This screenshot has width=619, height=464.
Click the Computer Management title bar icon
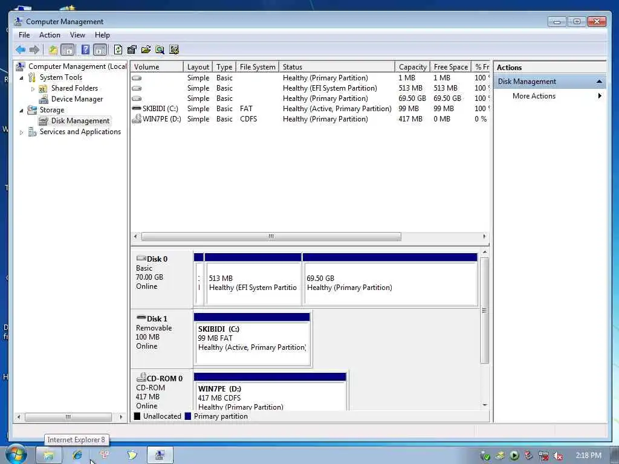pos(18,21)
